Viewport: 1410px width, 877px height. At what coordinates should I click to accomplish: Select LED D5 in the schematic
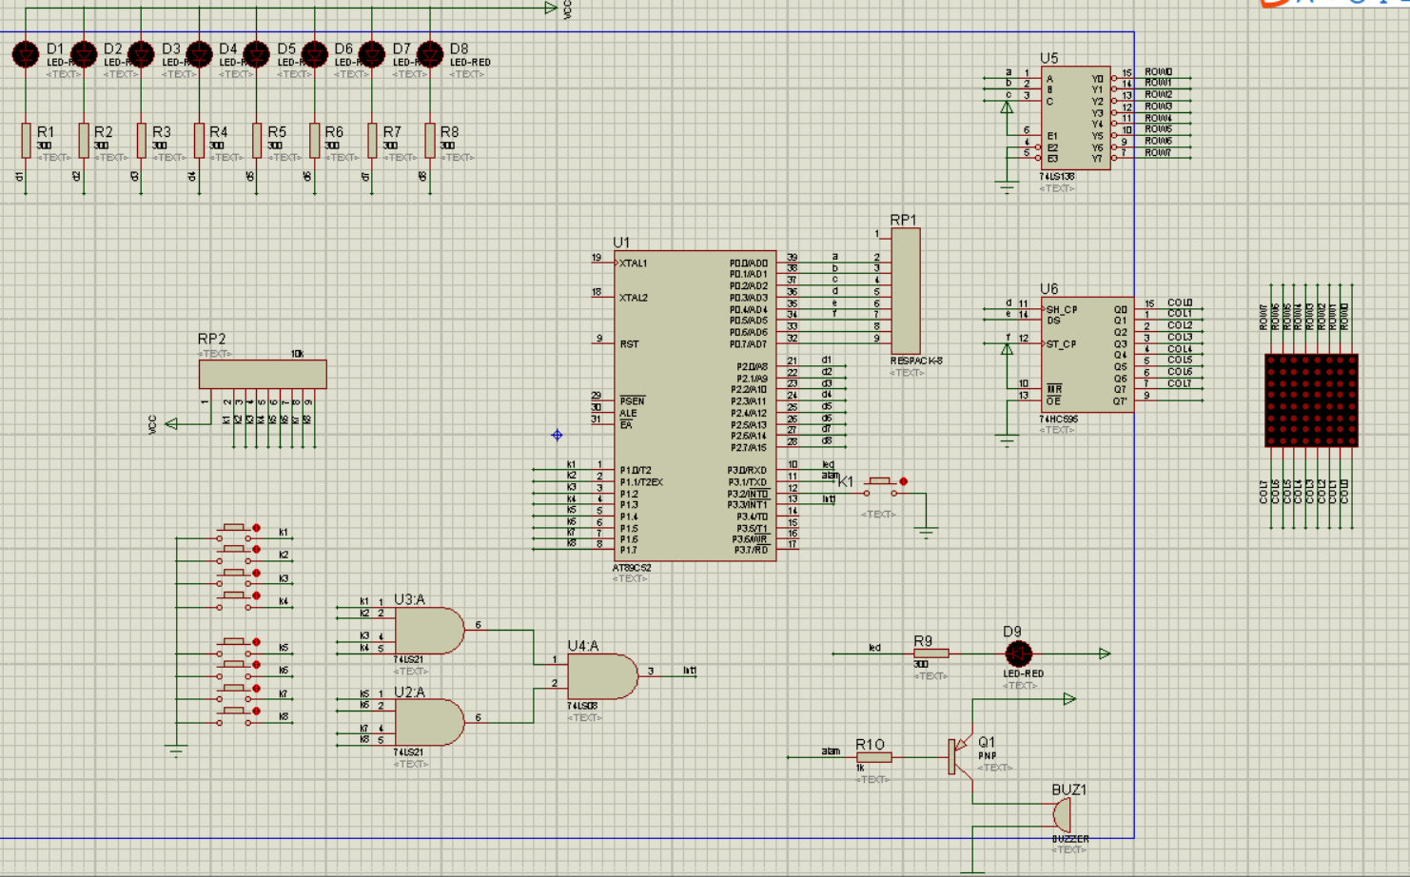[257, 54]
